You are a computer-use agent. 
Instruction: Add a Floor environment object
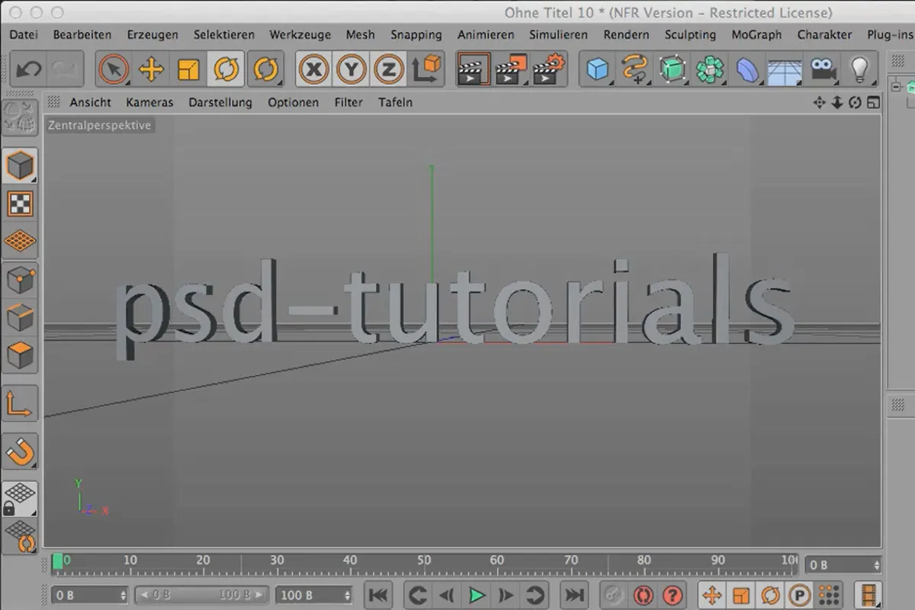(784, 70)
